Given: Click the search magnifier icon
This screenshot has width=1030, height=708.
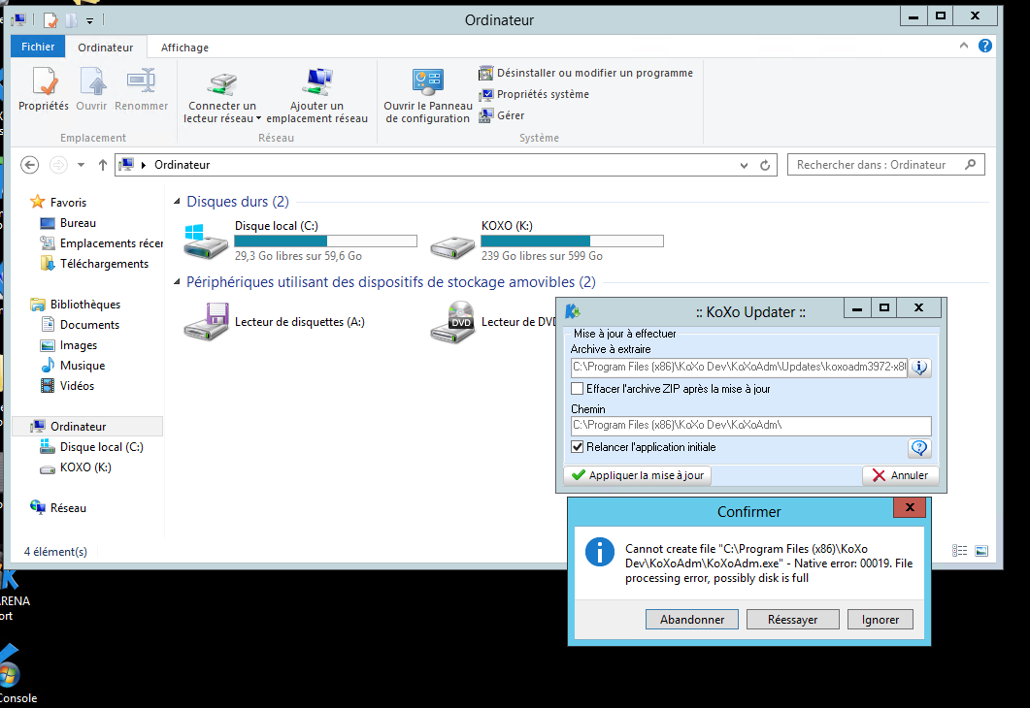Looking at the screenshot, I should pos(970,165).
